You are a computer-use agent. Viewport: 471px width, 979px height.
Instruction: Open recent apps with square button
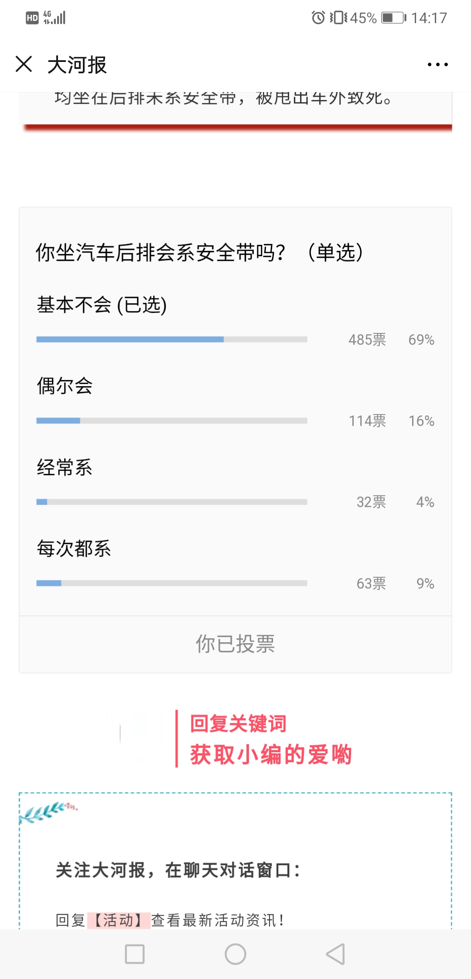135,954
